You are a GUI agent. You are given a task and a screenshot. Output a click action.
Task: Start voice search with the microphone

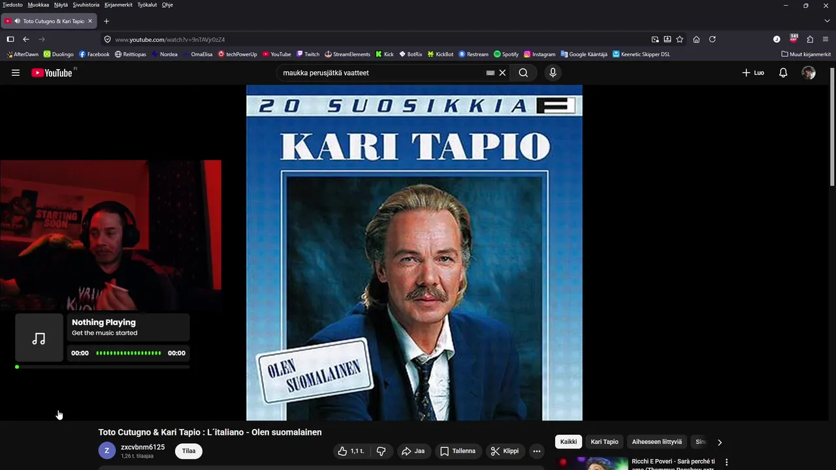tap(553, 73)
